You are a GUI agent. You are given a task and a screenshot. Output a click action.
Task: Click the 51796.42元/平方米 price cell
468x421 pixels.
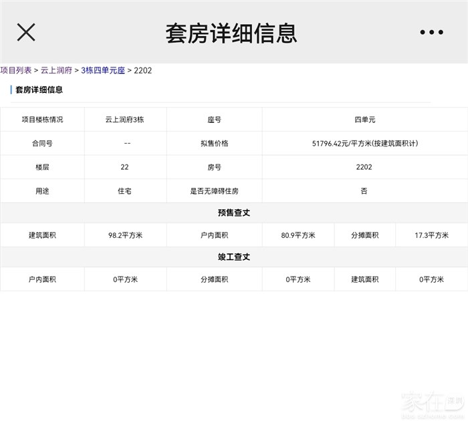coord(364,144)
